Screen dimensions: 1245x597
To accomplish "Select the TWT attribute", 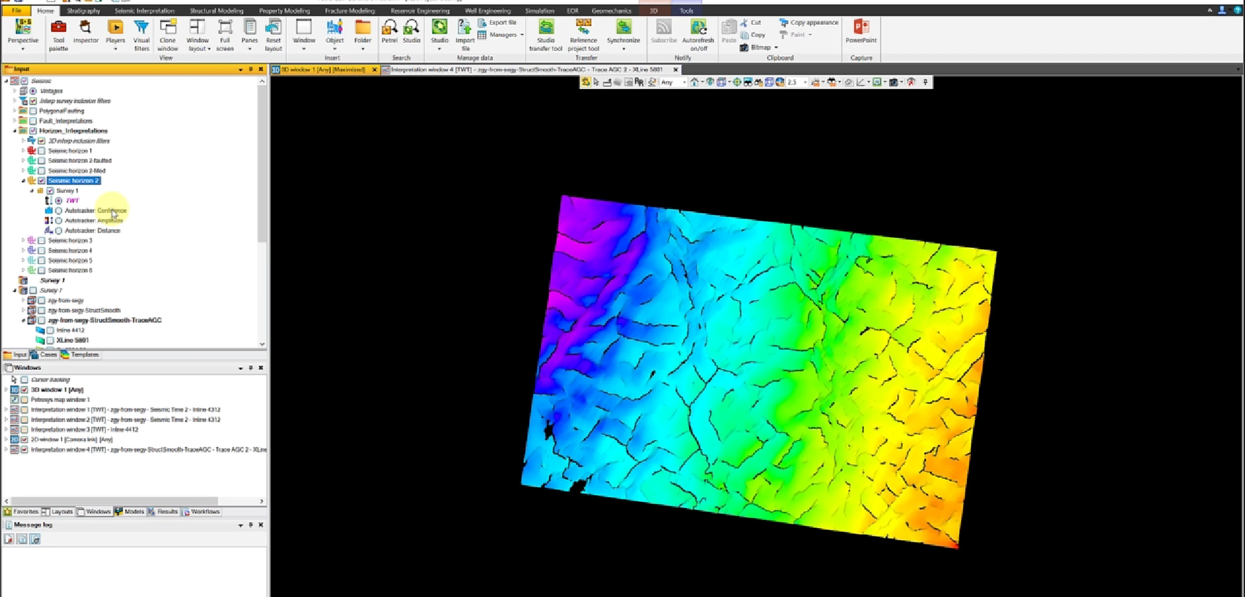I will (x=72, y=200).
